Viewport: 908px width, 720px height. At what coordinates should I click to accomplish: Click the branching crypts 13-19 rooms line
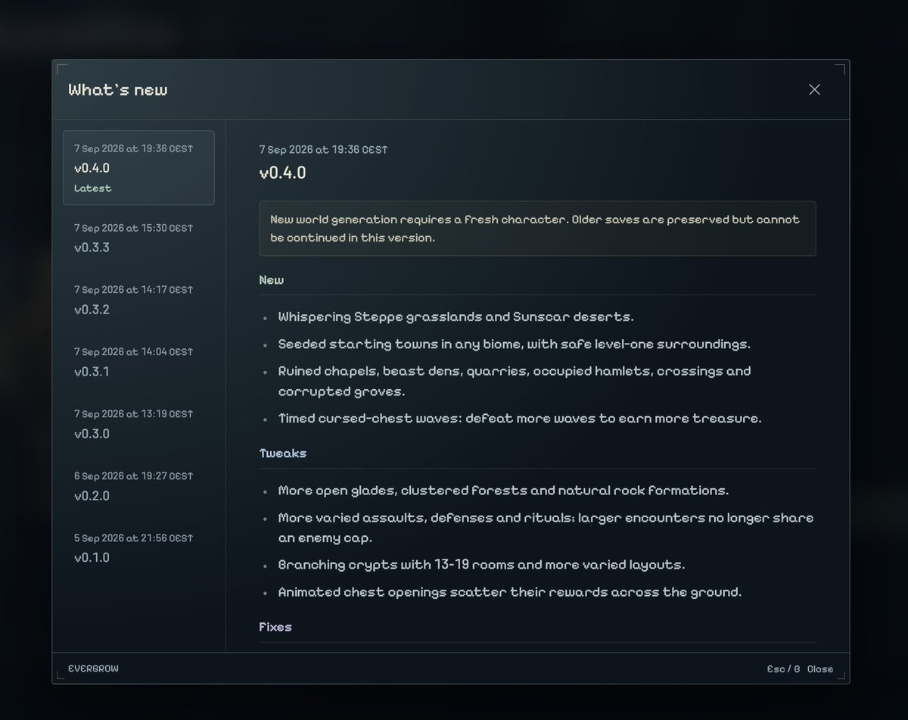[x=481, y=565]
